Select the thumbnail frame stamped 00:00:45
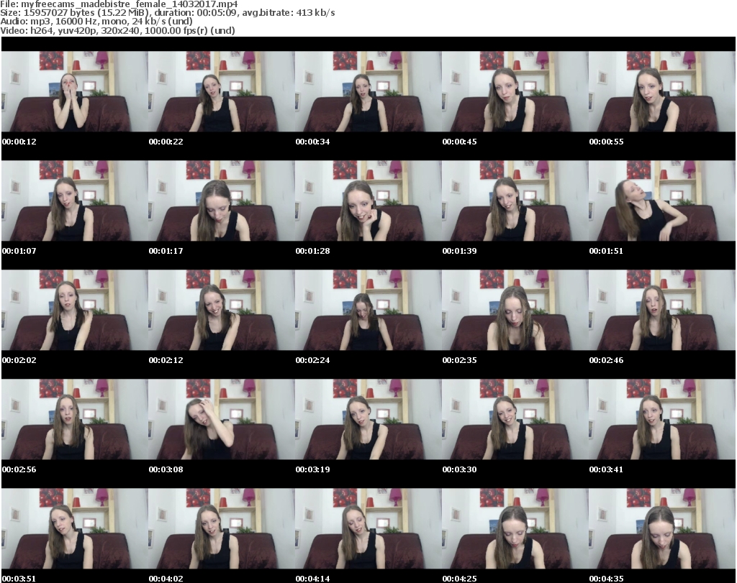 click(515, 91)
